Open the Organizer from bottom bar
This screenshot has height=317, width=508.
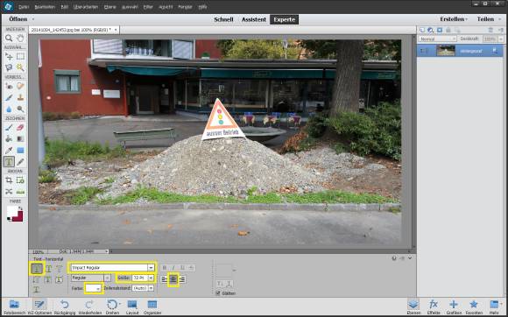tap(152, 307)
